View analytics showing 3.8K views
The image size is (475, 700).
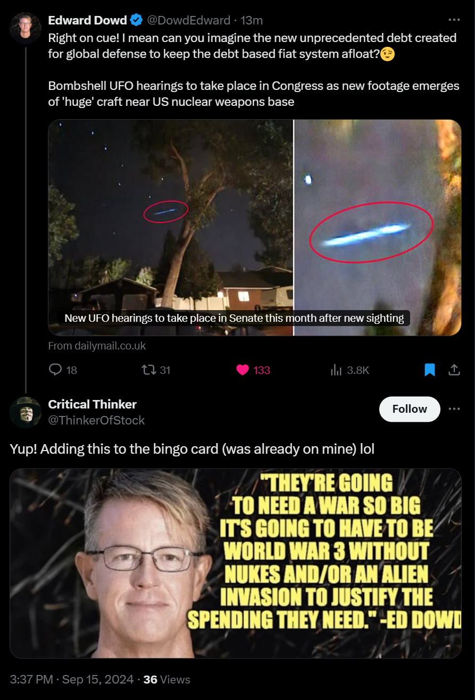point(349,370)
